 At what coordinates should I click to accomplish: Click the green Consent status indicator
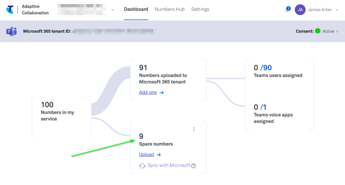click(317, 31)
